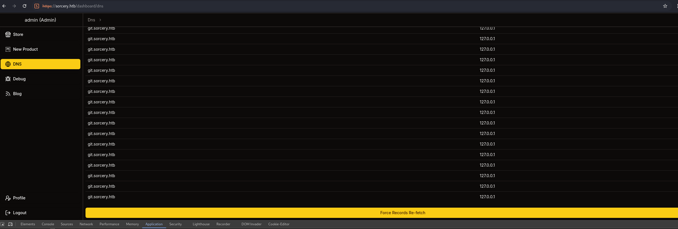Open the Store page in the sidebar

(x=40, y=34)
